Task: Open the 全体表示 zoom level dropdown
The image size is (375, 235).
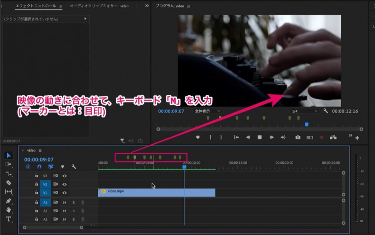Action: coord(207,111)
